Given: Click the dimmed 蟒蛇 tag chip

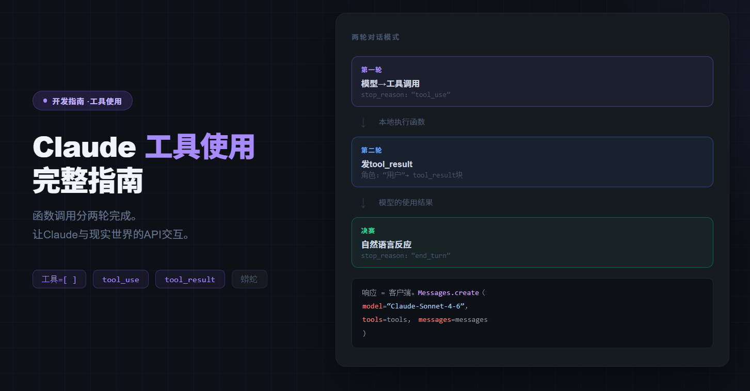Looking at the screenshot, I should (x=249, y=279).
